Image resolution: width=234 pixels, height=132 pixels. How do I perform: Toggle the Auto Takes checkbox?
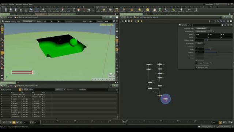coord(204,4)
